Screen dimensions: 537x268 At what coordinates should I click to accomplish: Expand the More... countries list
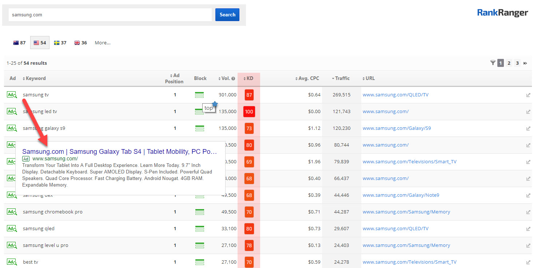tap(103, 43)
